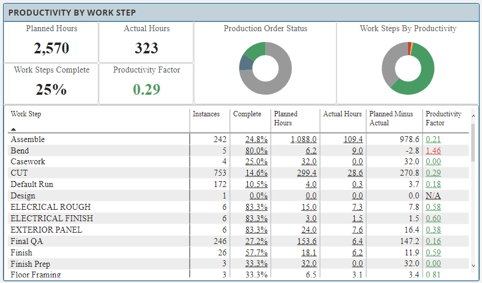
Task: Click the Complete column header
Action: (247, 114)
